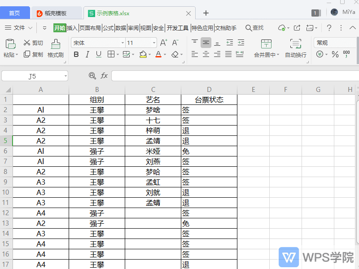Increase font size with the A+ icon
Image resolution: width=359 pixels, height=269 pixels.
tap(164, 43)
